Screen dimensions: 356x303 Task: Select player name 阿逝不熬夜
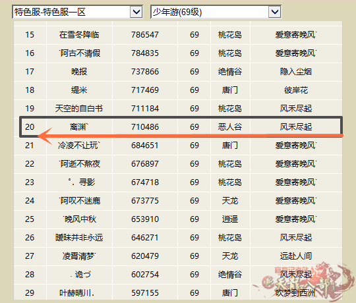[x=80, y=164]
